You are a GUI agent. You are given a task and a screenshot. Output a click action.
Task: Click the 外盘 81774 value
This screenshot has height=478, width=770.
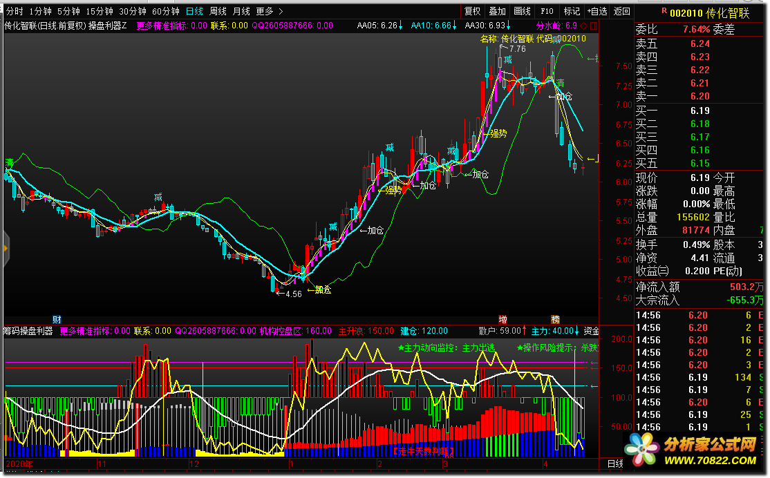696,230
